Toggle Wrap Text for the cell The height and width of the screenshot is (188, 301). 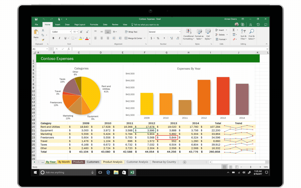tap(131, 32)
